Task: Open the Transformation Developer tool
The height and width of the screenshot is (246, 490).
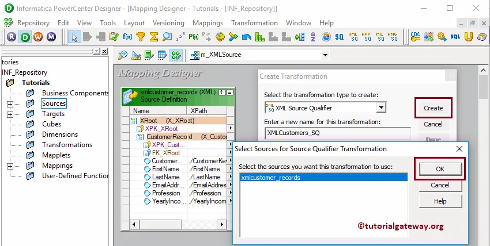Action: (x=149, y=55)
